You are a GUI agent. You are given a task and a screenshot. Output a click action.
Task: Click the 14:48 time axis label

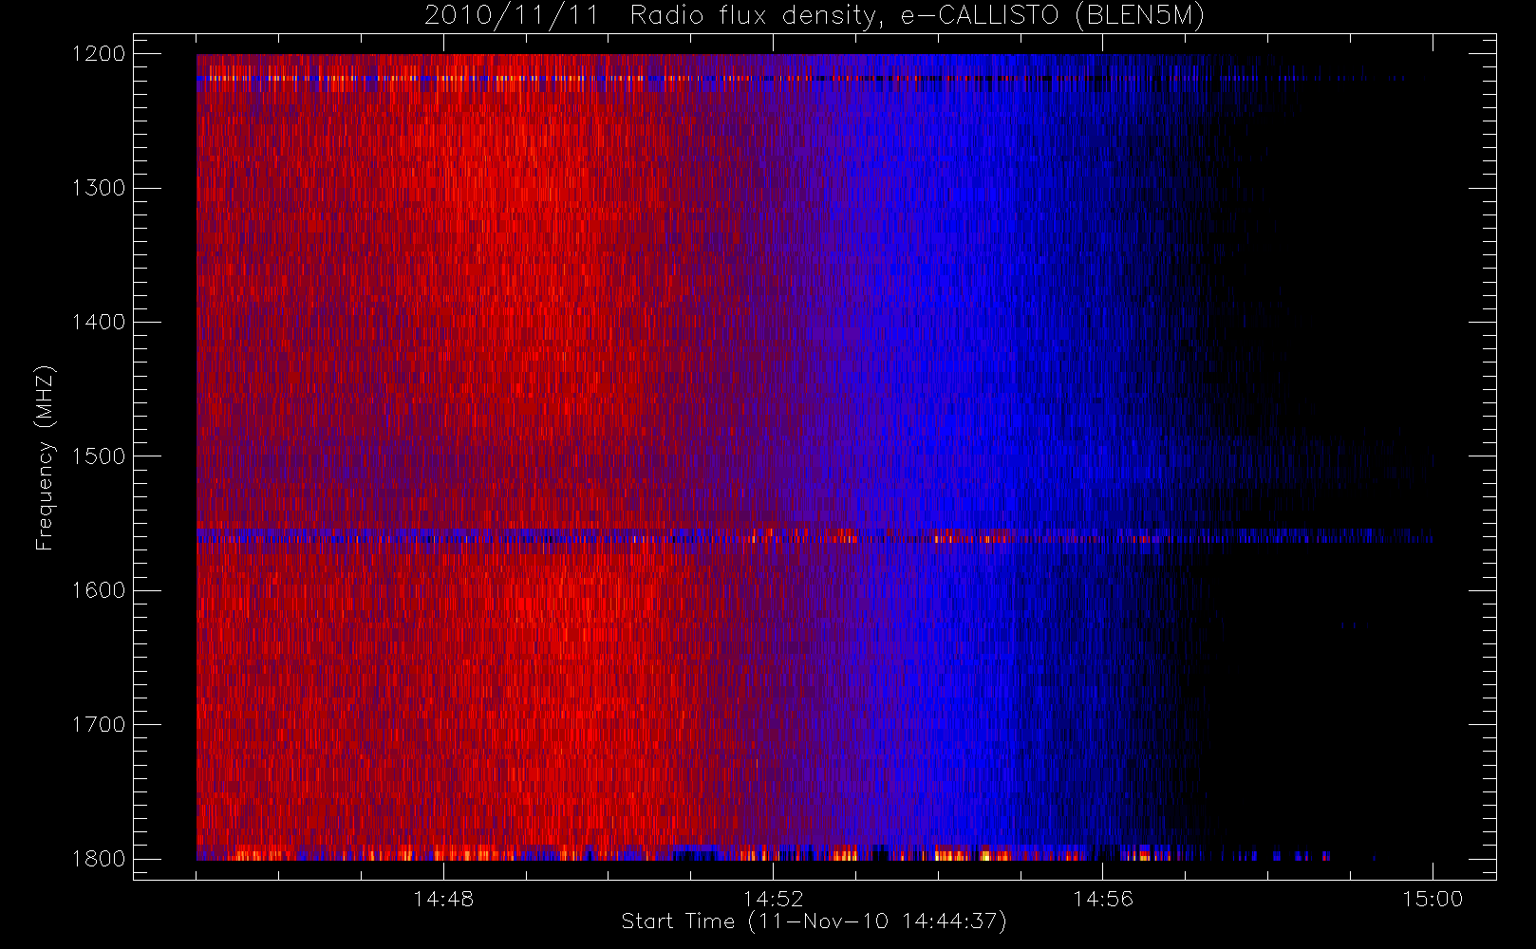[443, 899]
